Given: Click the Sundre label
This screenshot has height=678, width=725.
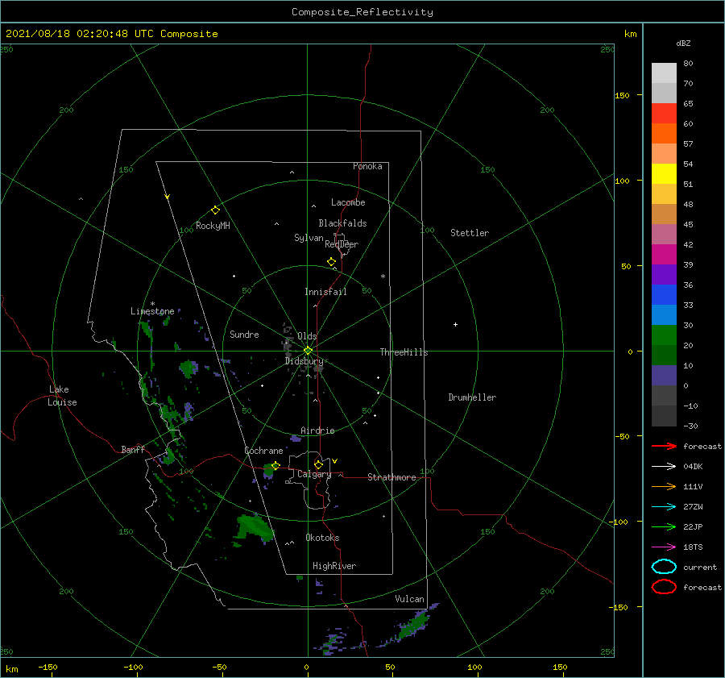Looking at the screenshot, I should (x=244, y=334).
